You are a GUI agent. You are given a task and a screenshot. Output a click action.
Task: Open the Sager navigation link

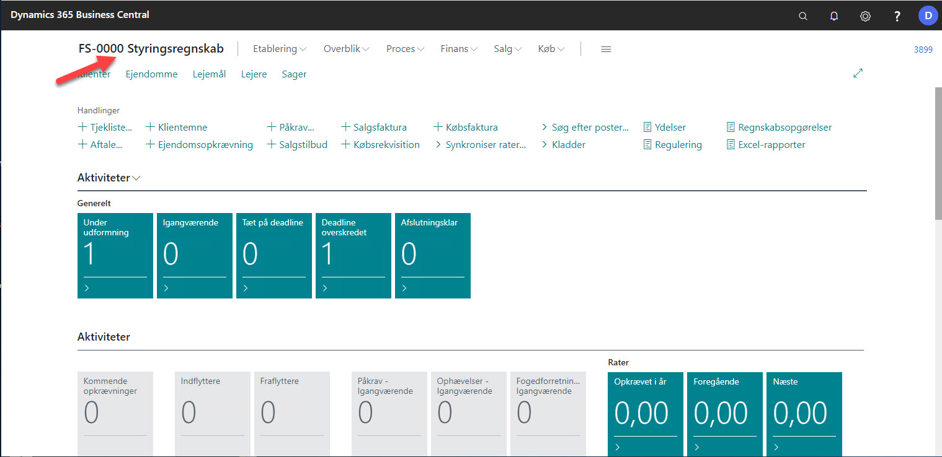pyautogui.click(x=294, y=74)
